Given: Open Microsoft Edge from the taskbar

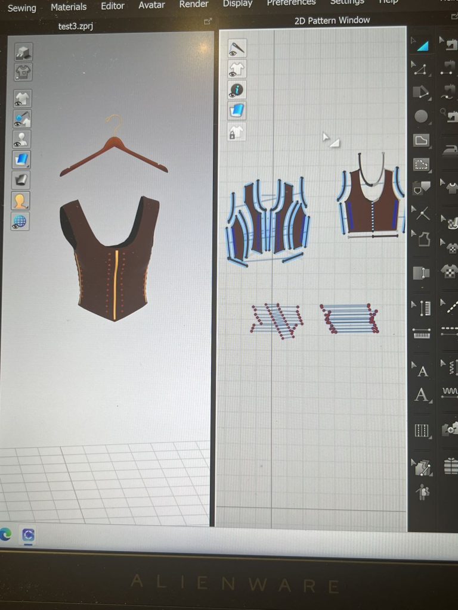Looking at the screenshot, I should pyautogui.click(x=5, y=534).
